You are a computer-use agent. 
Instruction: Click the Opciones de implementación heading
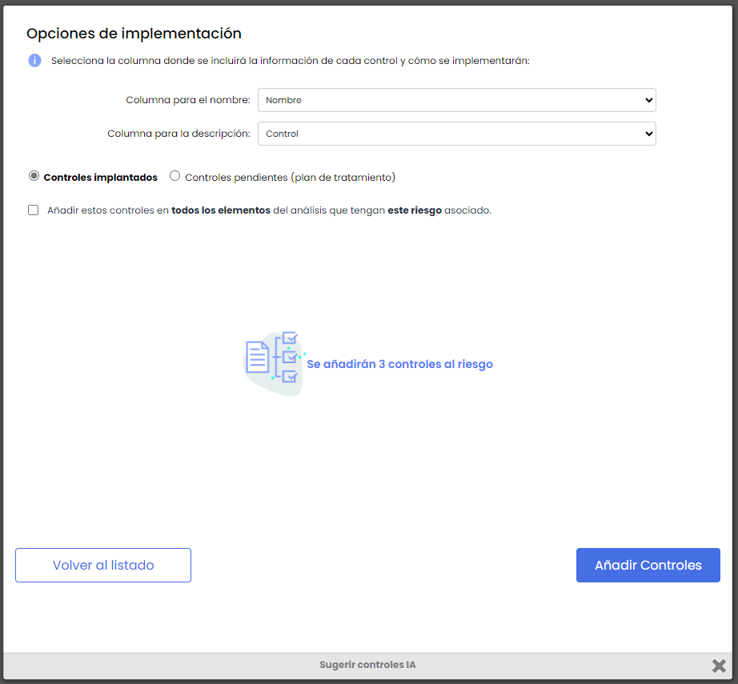coord(134,34)
